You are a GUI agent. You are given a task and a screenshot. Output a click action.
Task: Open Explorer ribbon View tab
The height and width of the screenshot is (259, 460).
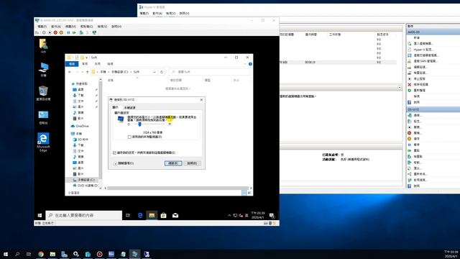pyautogui.click(x=110, y=64)
